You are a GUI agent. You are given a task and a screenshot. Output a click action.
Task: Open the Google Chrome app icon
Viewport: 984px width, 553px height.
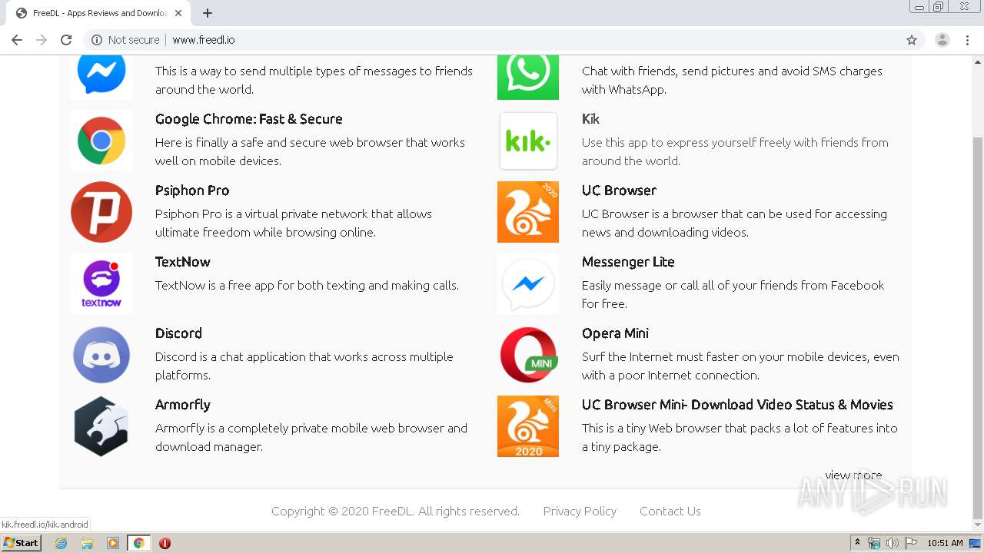pos(101,141)
